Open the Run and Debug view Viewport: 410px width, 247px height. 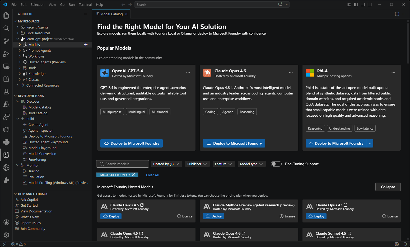point(6,54)
